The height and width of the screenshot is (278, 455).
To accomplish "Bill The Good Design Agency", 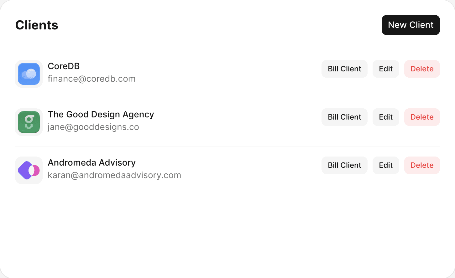I will tap(344, 117).
